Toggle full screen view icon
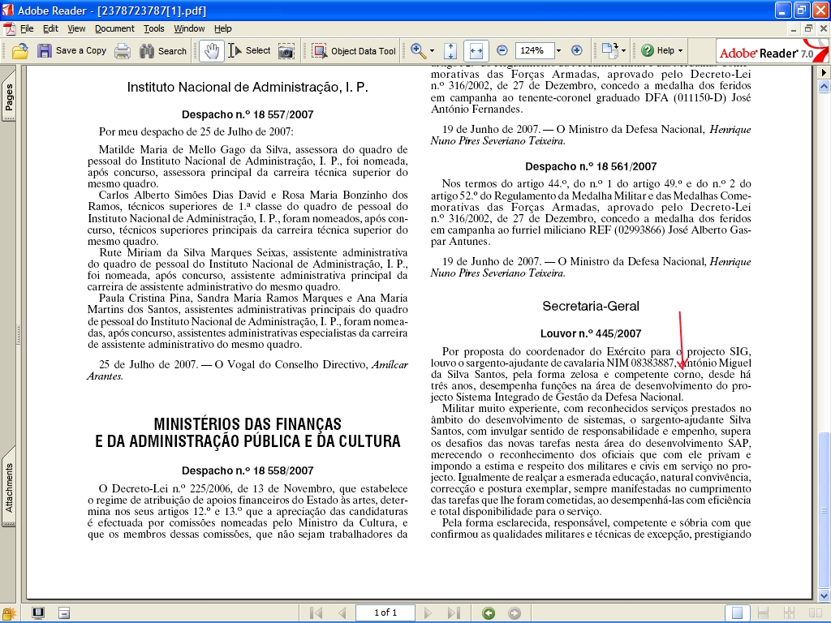The image size is (831, 623). pyautogui.click(x=37, y=613)
